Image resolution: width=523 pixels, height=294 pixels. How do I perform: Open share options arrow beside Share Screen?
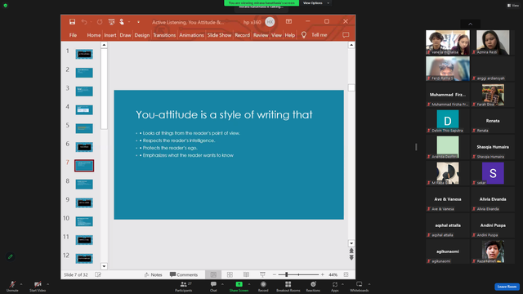(249, 284)
